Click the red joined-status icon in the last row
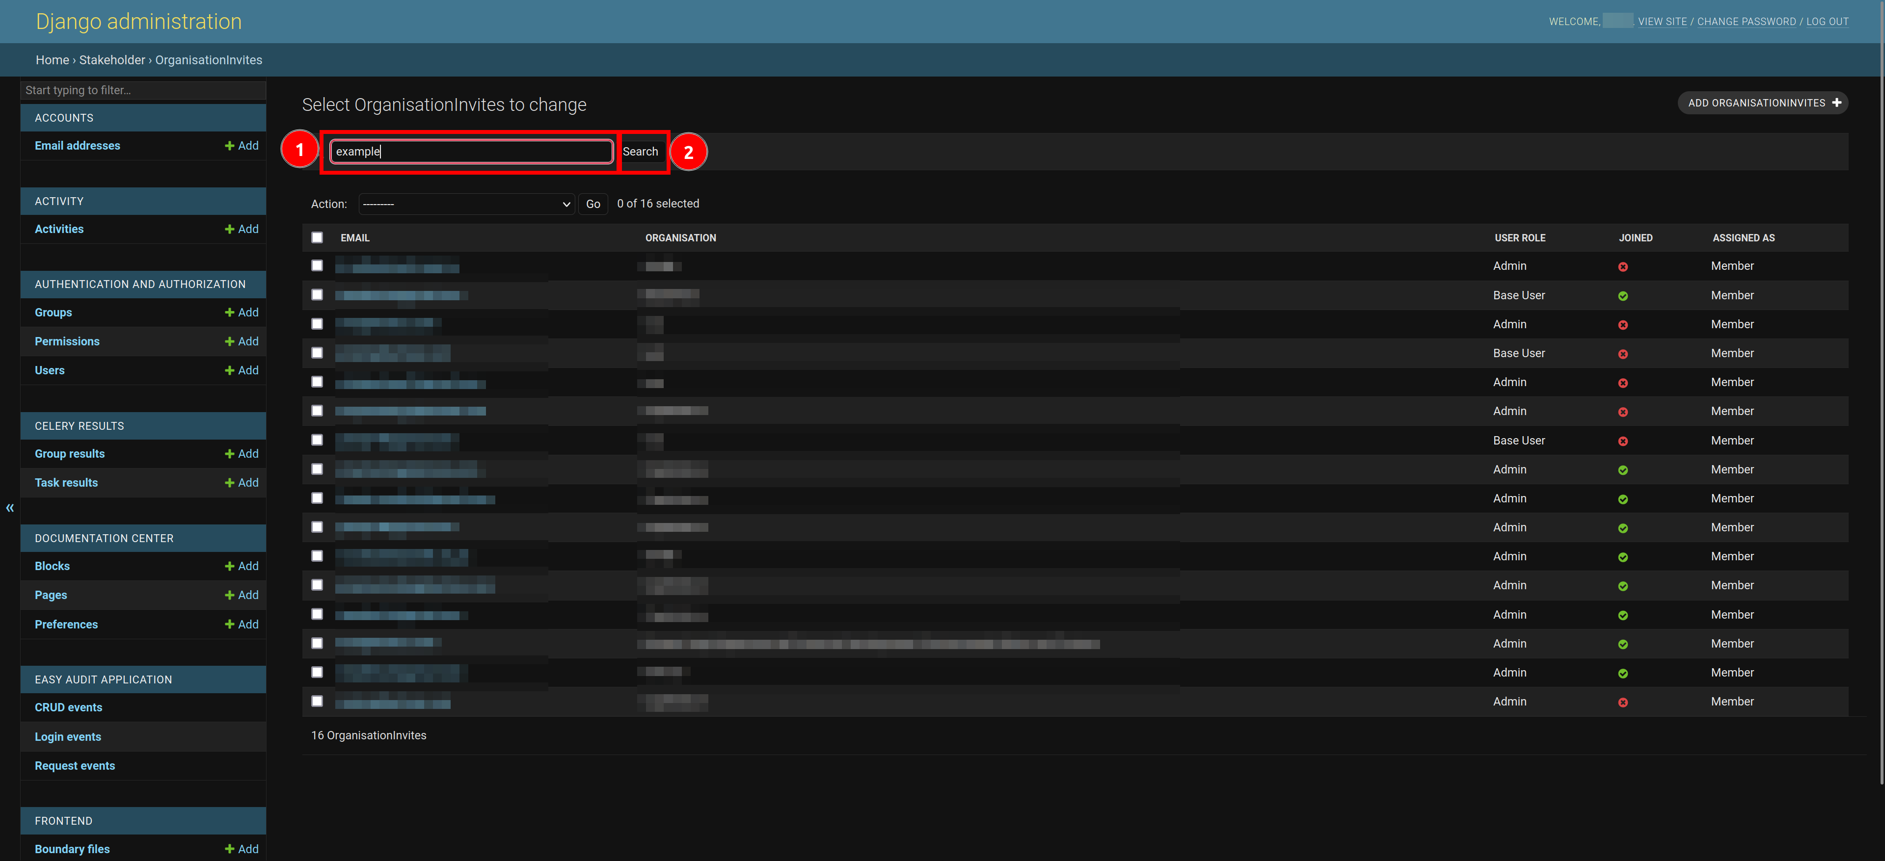 pos(1622,702)
